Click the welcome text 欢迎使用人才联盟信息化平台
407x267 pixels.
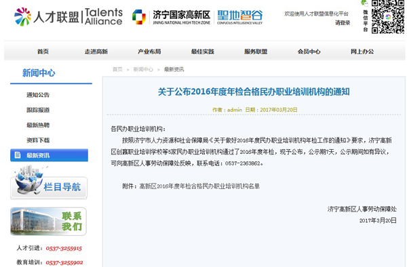316,14
